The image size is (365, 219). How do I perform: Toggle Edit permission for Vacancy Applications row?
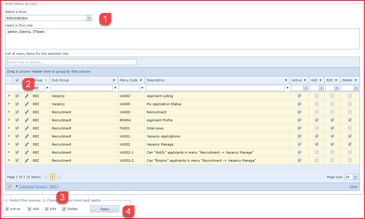tap(332, 136)
